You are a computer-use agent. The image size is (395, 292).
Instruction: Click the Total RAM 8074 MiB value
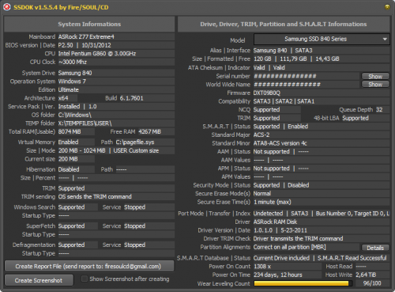coord(70,131)
